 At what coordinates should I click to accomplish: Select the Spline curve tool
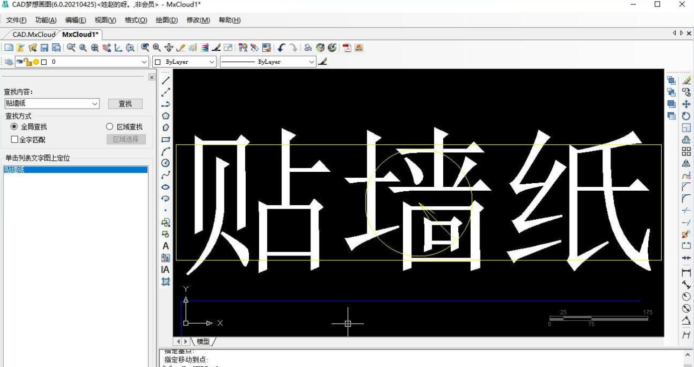(166, 175)
